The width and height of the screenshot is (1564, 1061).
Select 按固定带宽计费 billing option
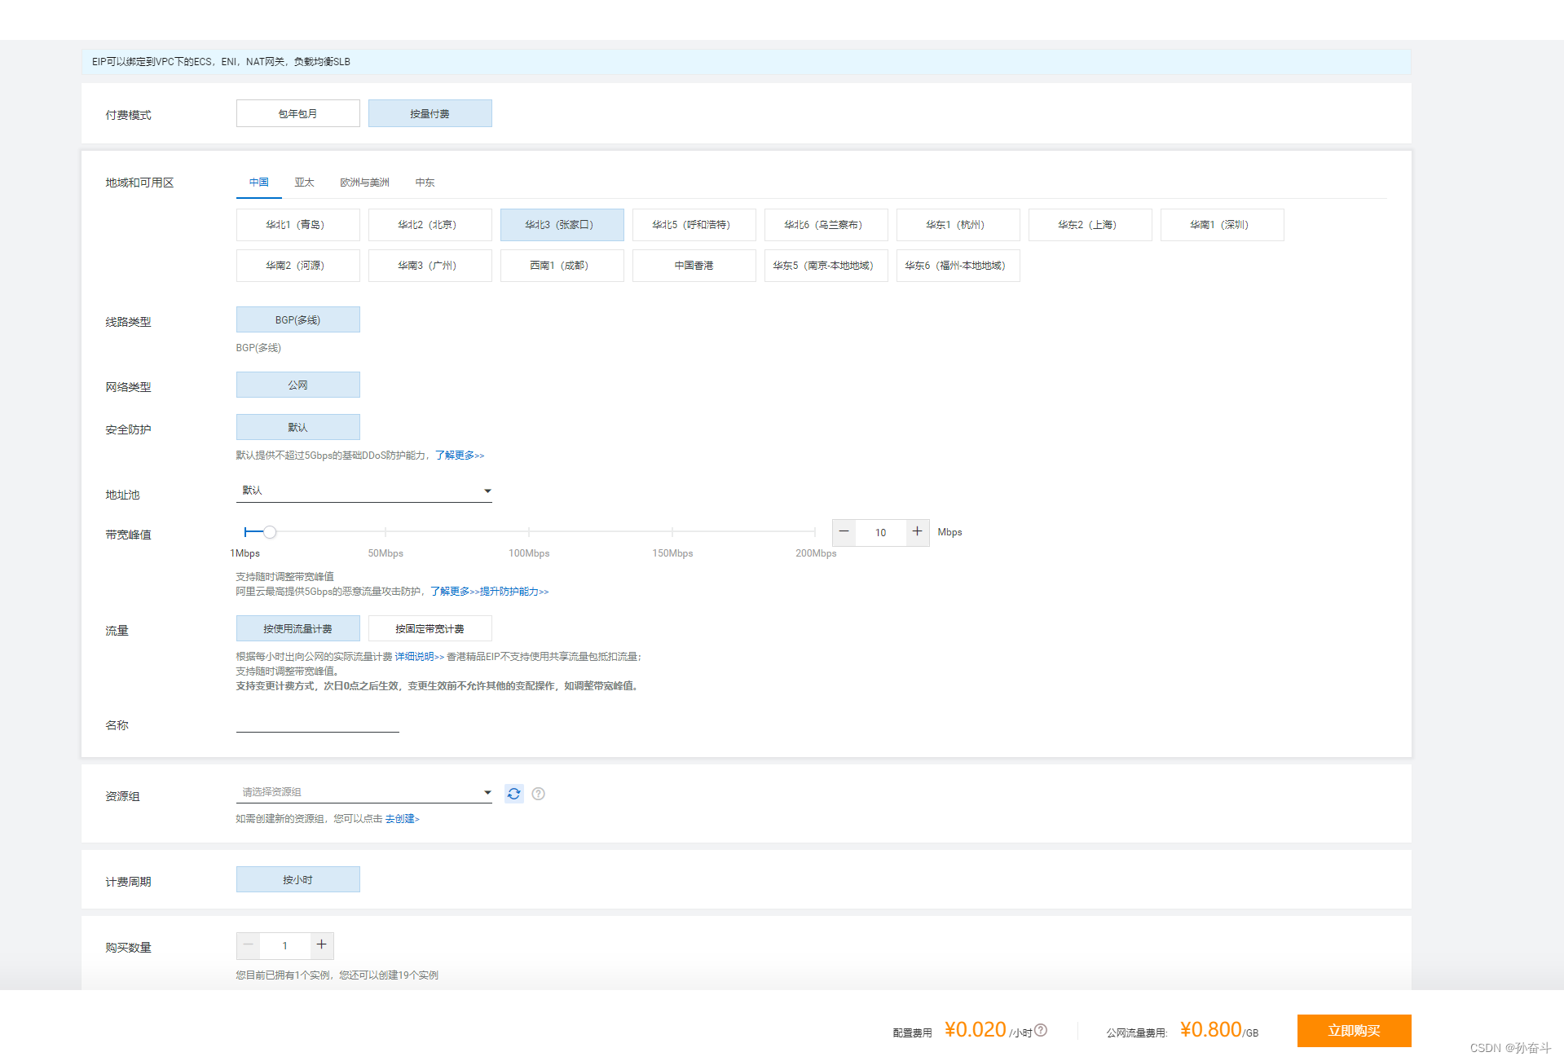(x=430, y=628)
